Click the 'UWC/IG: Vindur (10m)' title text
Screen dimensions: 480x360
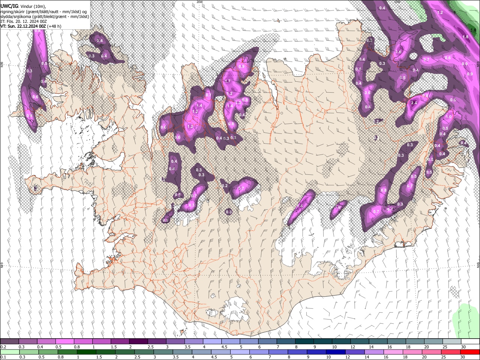[23, 6]
